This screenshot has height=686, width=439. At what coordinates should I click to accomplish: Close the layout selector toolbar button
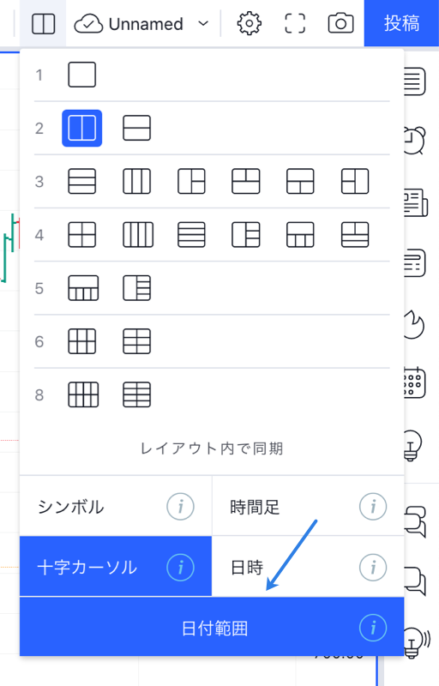(x=43, y=24)
